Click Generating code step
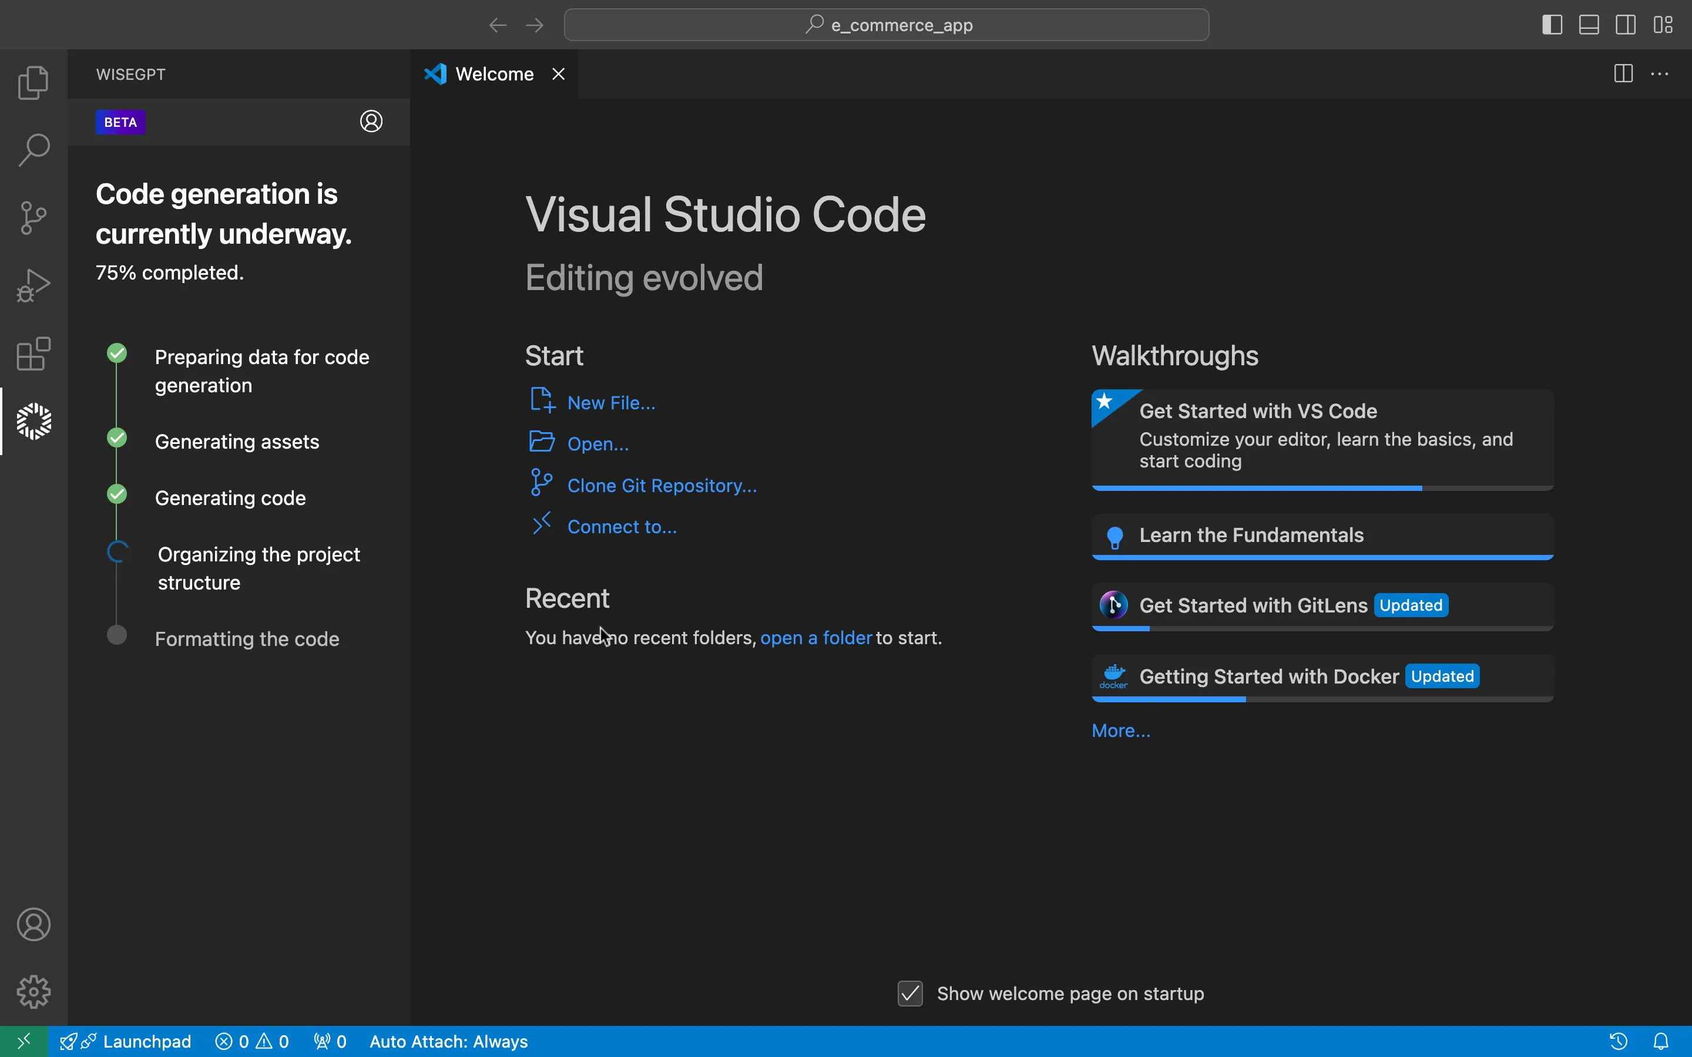This screenshot has height=1057, width=1692. click(x=230, y=498)
